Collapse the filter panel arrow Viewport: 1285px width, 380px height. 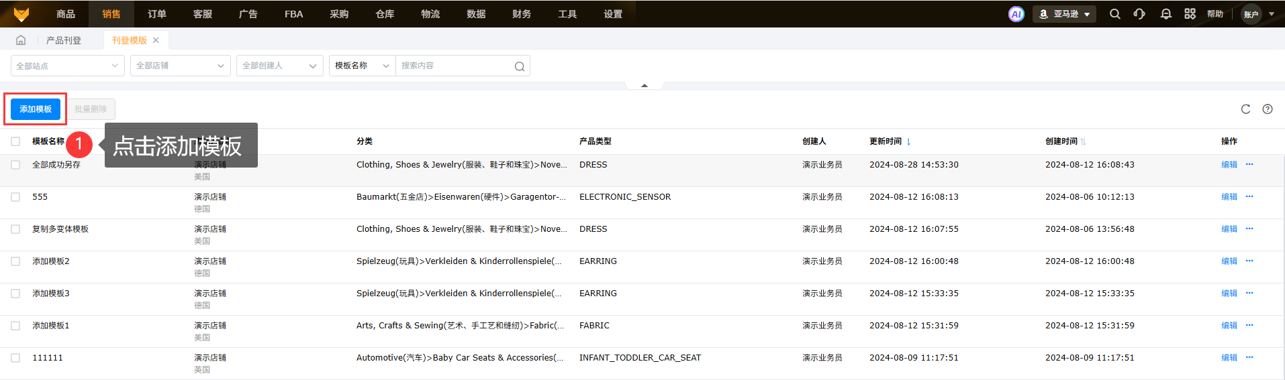[645, 85]
